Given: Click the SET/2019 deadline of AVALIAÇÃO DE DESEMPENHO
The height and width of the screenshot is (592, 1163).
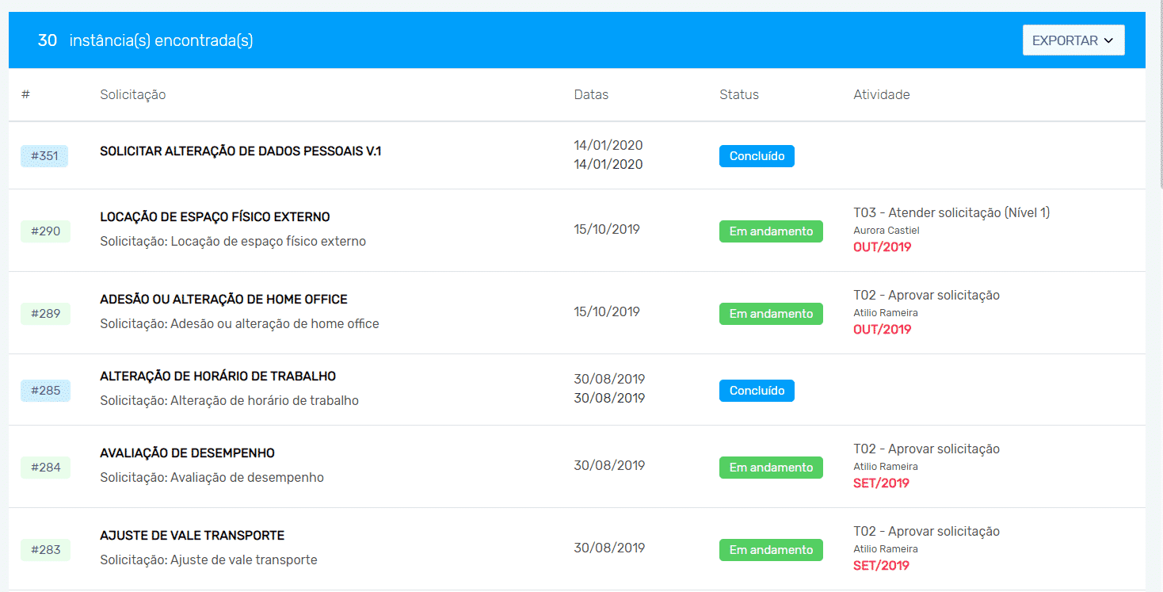Looking at the screenshot, I should pyautogui.click(x=882, y=483).
